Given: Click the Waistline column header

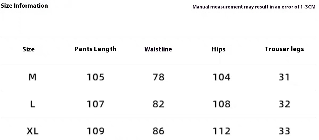Looking at the screenshot, I should coord(158,49).
